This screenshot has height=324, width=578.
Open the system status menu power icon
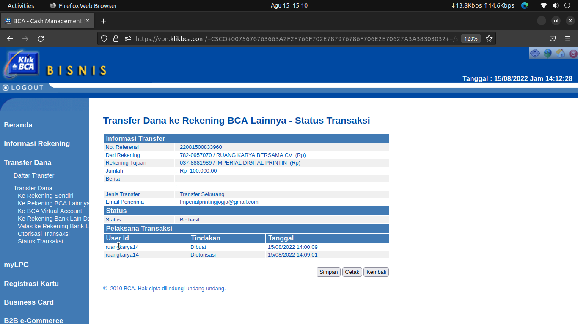point(567,5)
